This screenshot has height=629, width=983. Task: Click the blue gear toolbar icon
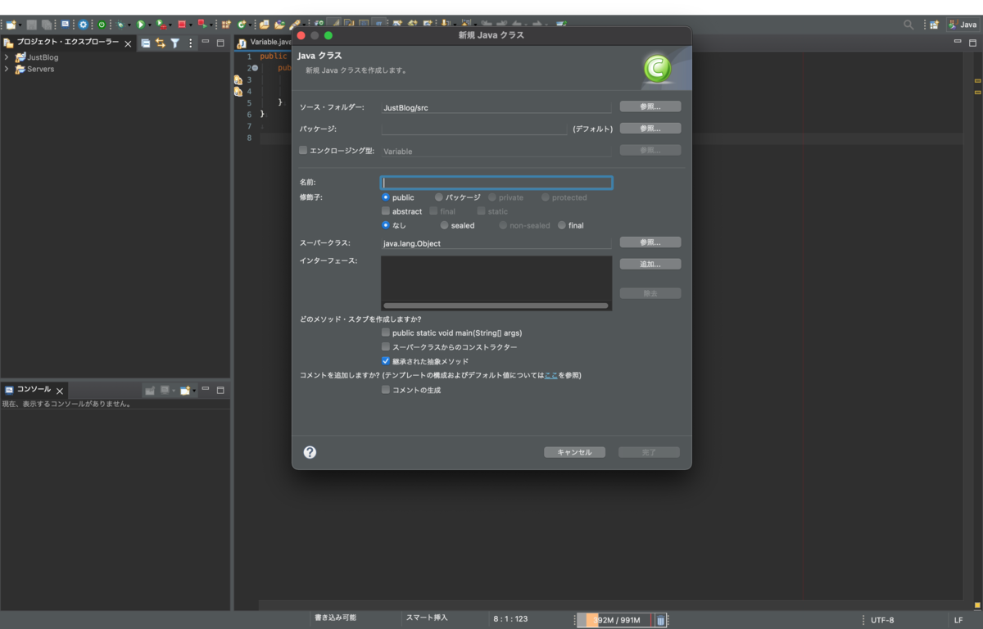[x=83, y=25]
